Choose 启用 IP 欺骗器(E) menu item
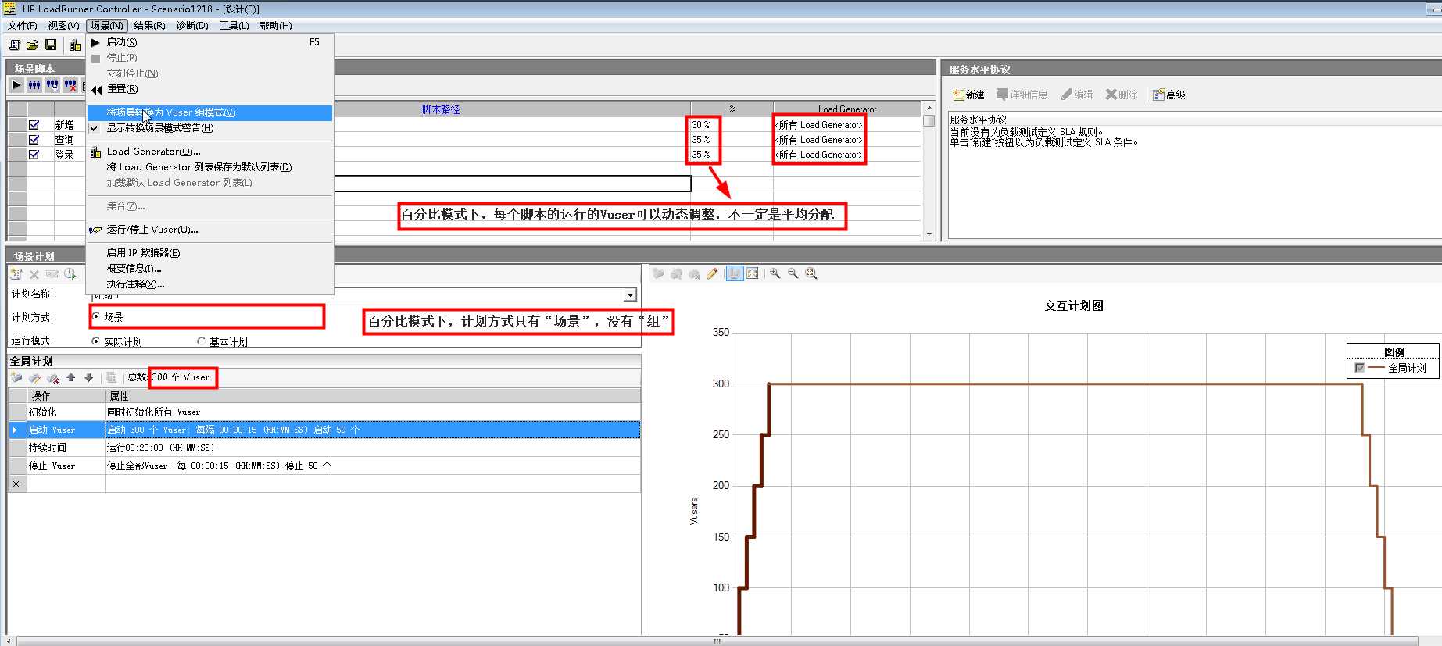 (209, 253)
